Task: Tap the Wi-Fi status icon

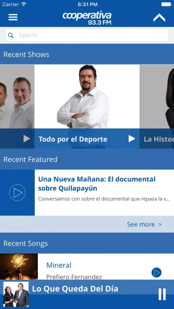Action: click(24, 4)
